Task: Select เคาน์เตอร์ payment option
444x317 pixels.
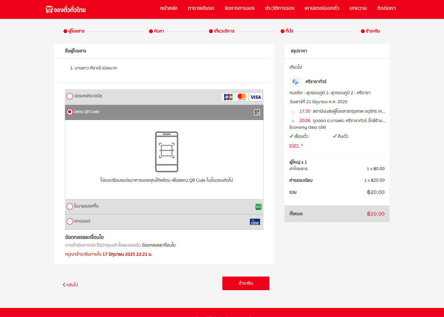Action: coord(70,221)
